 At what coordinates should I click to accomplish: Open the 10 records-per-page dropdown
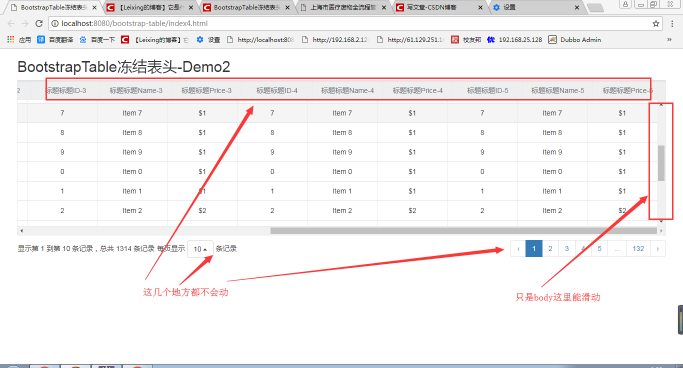coord(200,249)
